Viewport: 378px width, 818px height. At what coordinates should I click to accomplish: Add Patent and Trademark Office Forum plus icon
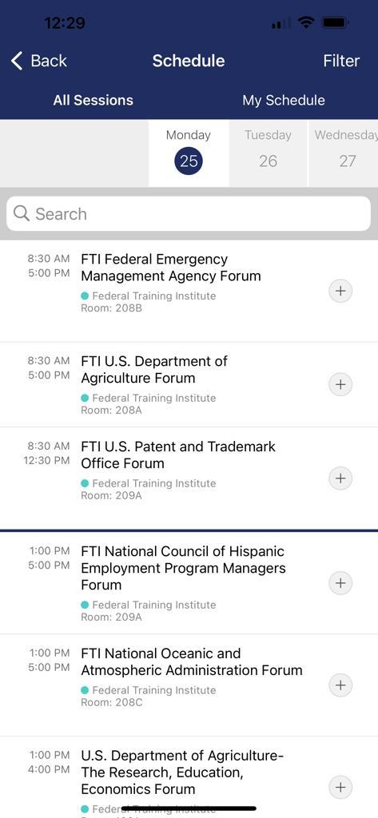340,478
